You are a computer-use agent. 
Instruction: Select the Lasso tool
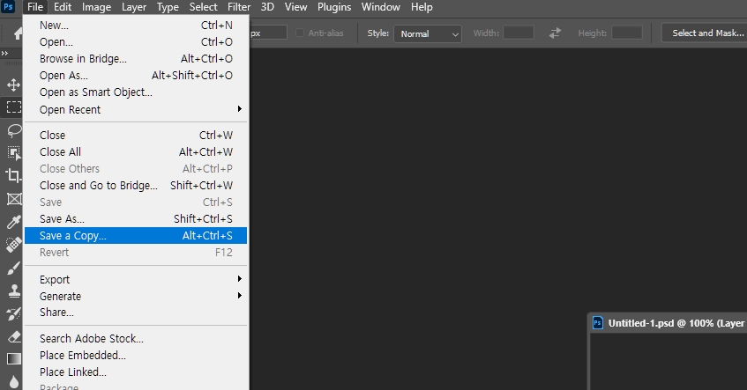pos(13,129)
